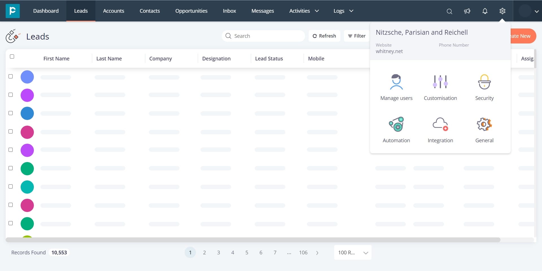Open the Filter button
Image resolution: width=542 pixels, height=271 pixels.
click(357, 36)
